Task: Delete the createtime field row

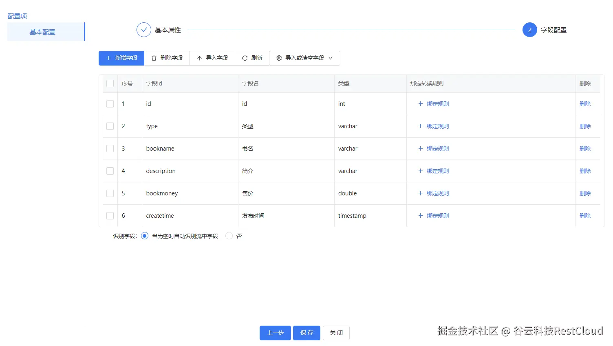Action: [x=585, y=216]
